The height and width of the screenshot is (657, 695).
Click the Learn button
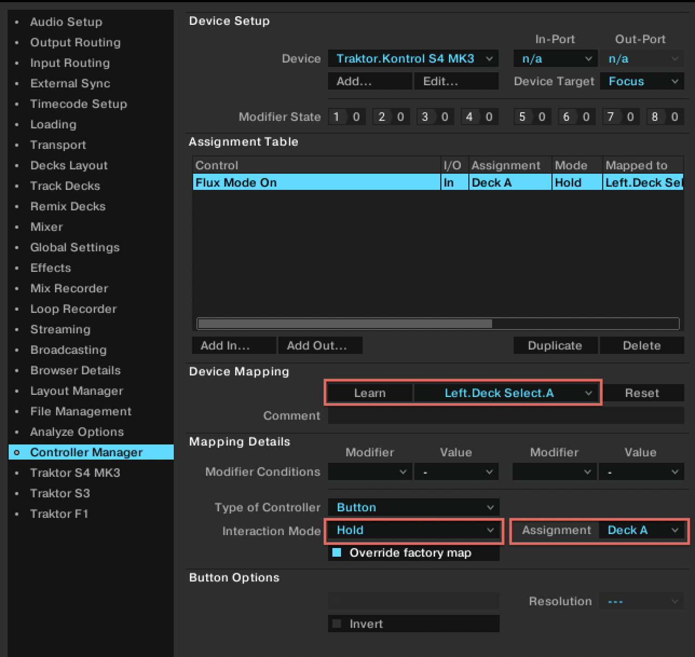point(370,393)
